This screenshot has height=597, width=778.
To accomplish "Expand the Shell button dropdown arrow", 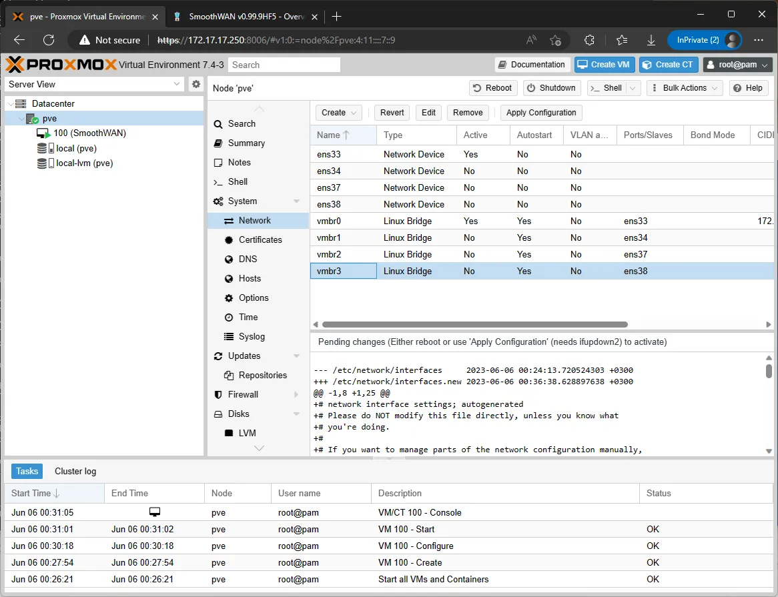I will [633, 88].
